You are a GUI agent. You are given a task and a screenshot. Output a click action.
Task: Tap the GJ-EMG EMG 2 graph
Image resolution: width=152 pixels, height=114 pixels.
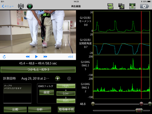[122, 66]
